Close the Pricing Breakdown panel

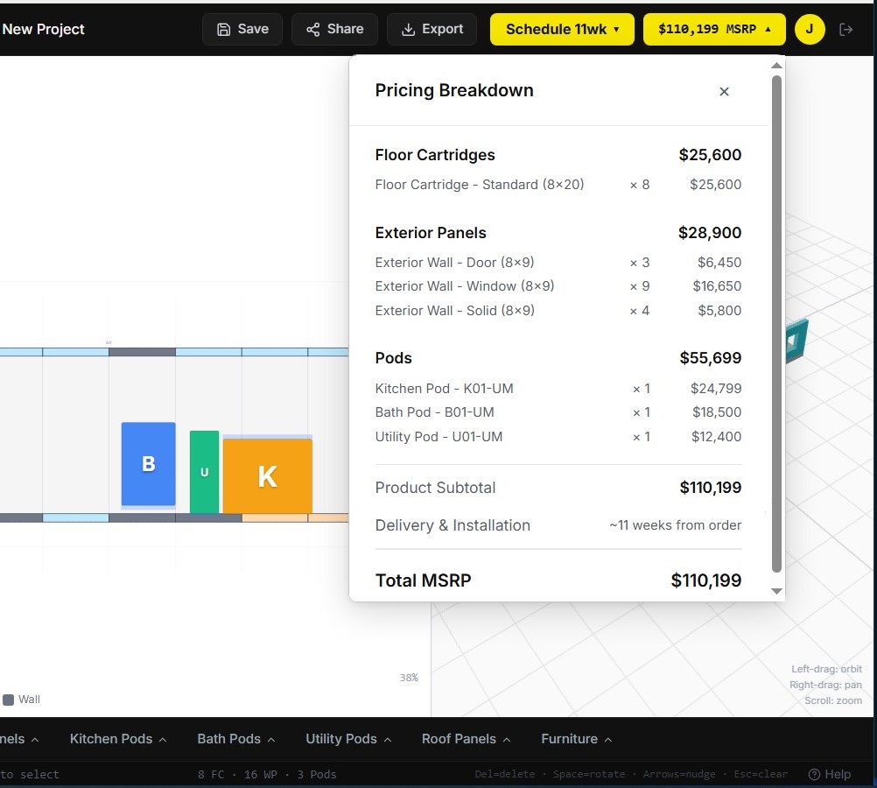tap(724, 91)
